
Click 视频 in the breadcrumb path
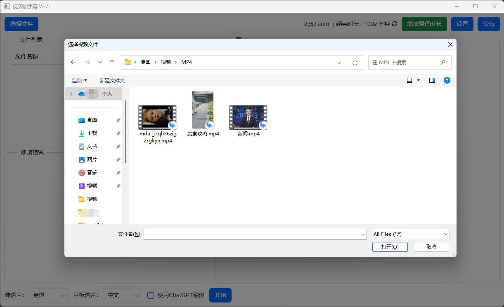[x=166, y=62]
